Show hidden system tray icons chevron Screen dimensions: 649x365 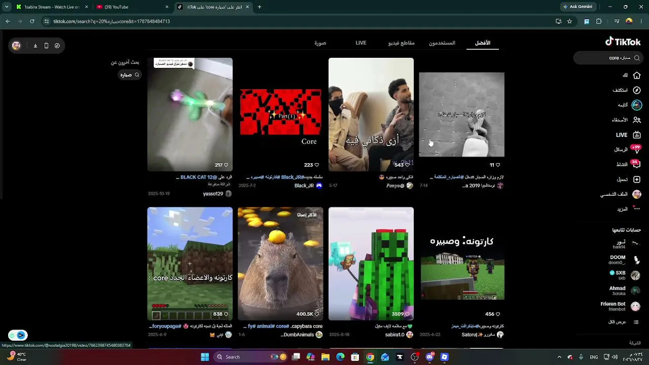pos(559,357)
